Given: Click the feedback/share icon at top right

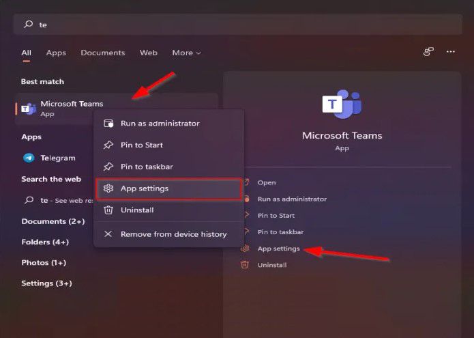Looking at the screenshot, I should [428, 52].
